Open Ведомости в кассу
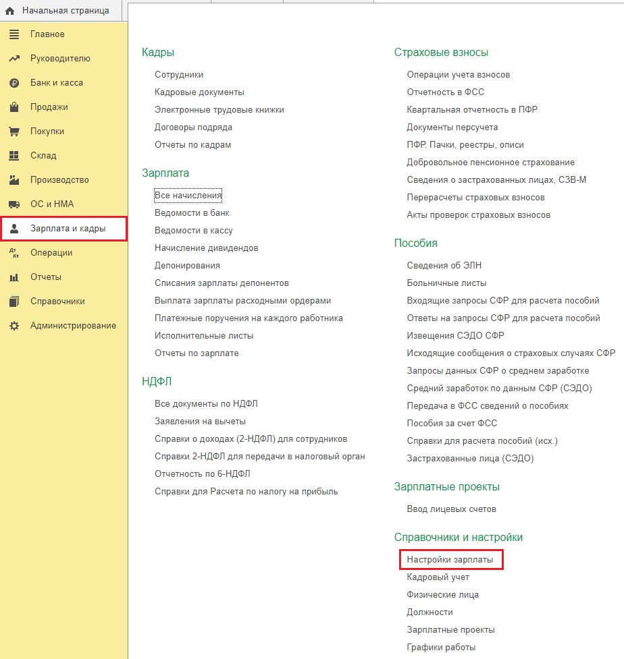Screen dimensions: 624x659 click(194, 231)
